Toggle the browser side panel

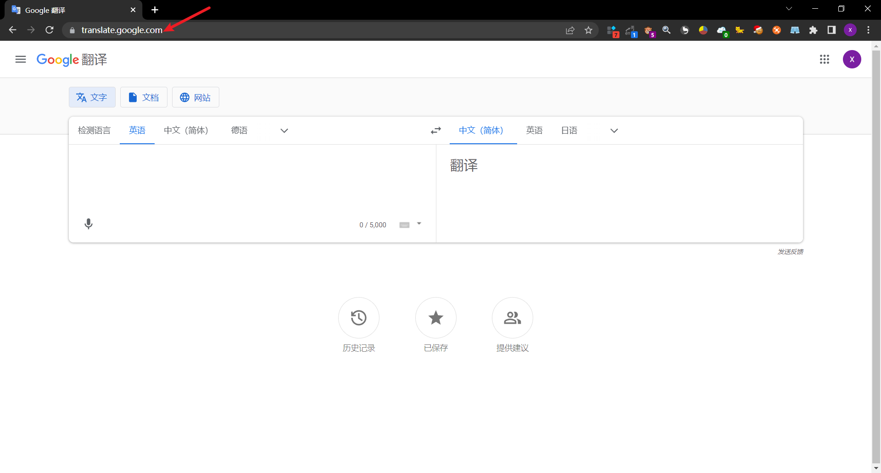tap(831, 30)
